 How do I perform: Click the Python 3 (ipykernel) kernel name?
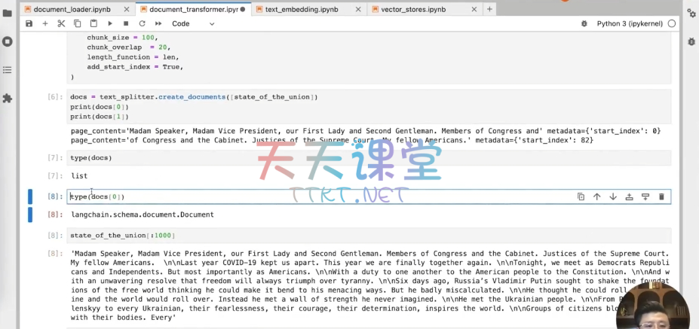pyautogui.click(x=630, y=24)
